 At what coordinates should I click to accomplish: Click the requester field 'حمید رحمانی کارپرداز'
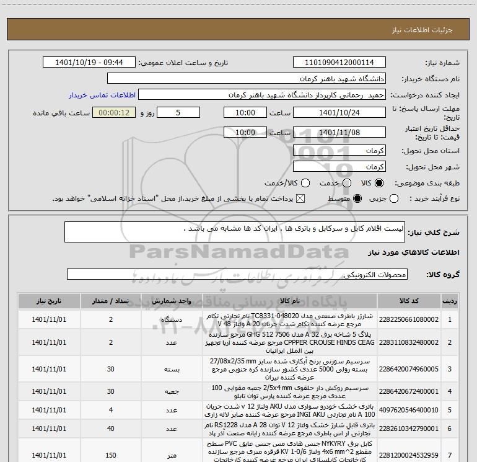(x=262, y=95)
